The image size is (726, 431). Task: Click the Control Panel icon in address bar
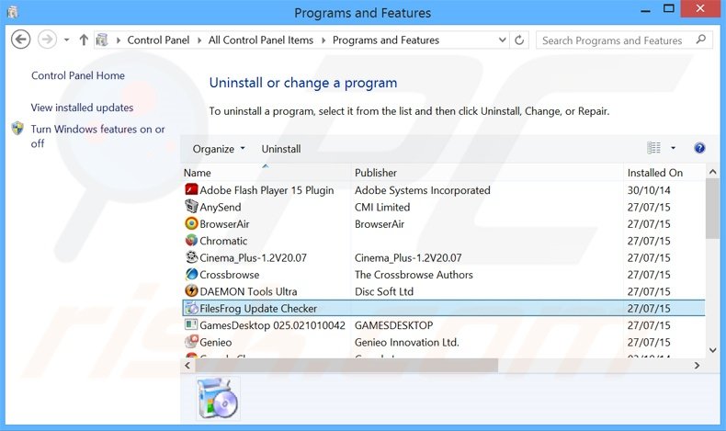[102, 40]
